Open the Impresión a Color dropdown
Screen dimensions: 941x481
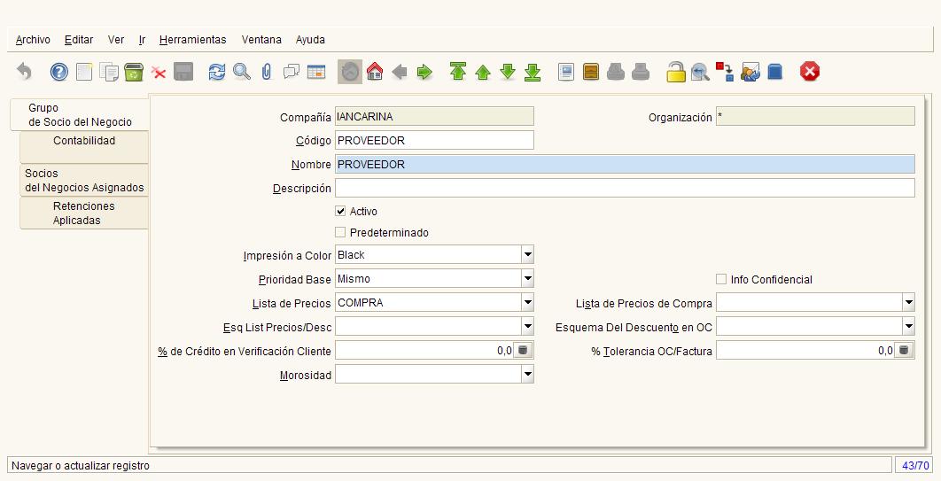point(527,254)
